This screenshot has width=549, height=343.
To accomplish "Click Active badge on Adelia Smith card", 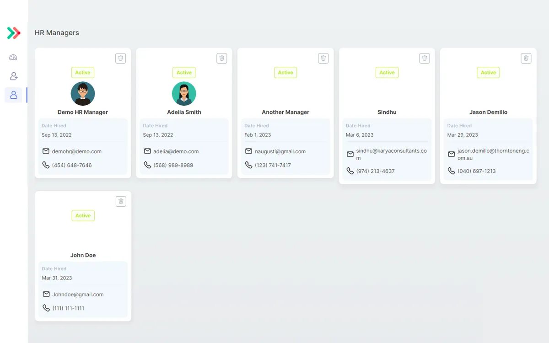I will coord(184,73).
